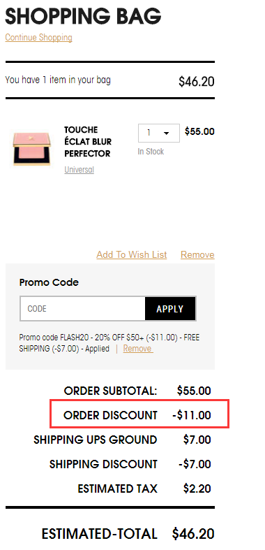Remove the item from the shopping bag
The image size is (265, 550).
point(197,254)
